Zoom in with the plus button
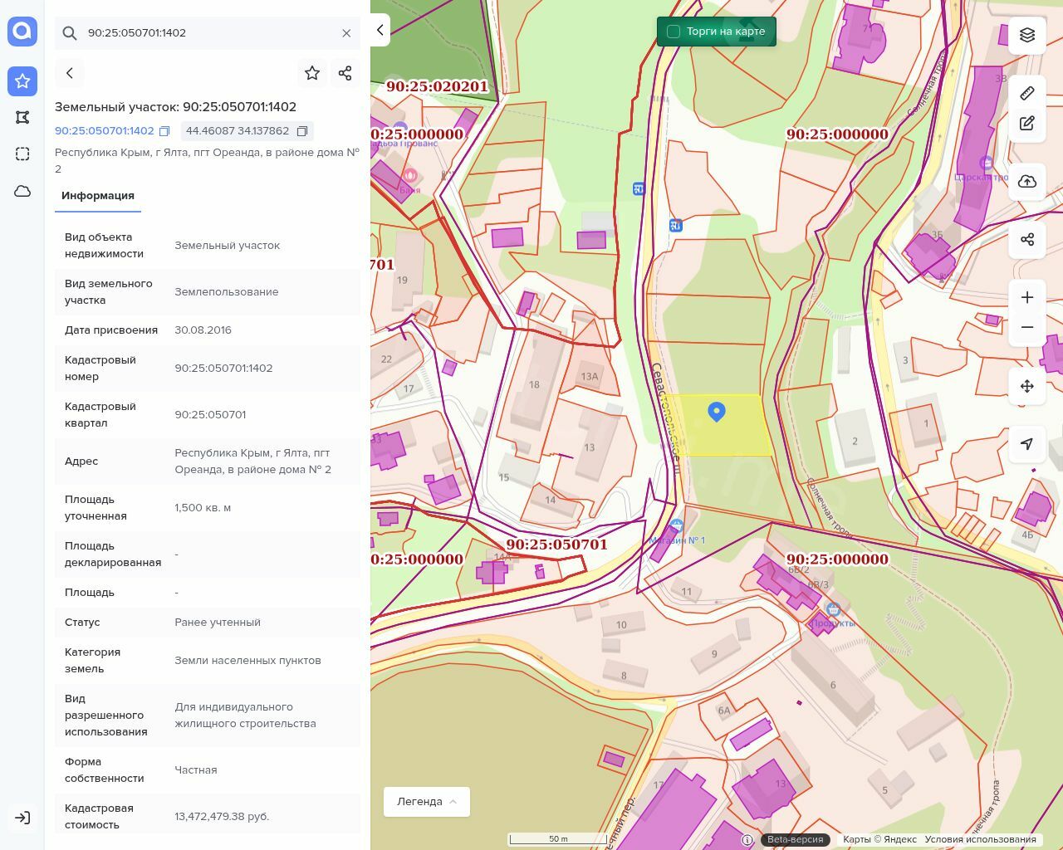Viewport: 1063px width, 850px height. [1027, 298]
